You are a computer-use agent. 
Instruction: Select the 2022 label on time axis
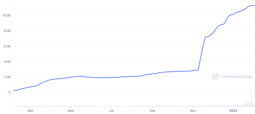[x=233, y=111]
